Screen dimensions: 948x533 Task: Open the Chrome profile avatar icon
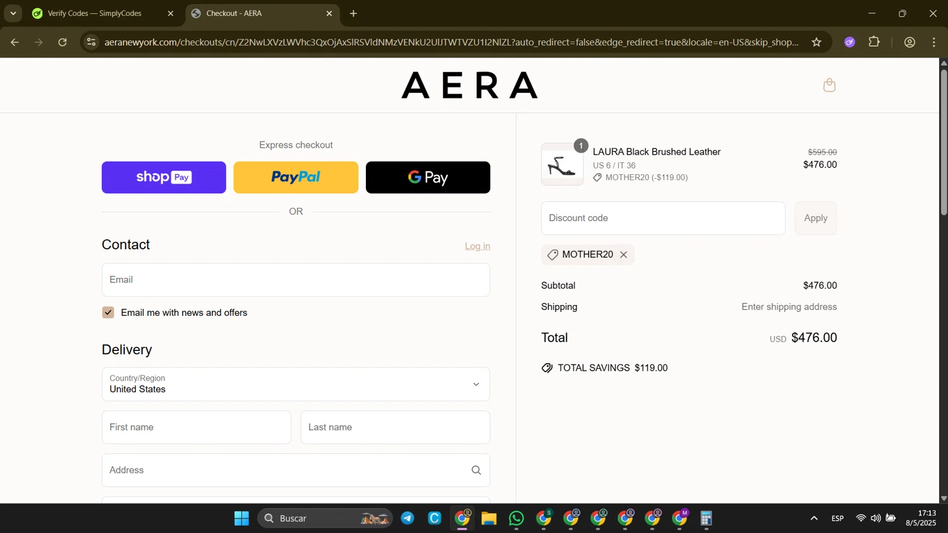(909, 42)
